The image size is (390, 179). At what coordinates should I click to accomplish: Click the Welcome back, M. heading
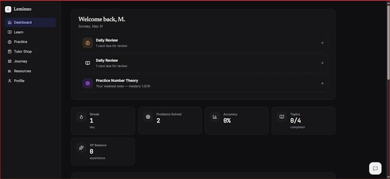tap(102, 19)
